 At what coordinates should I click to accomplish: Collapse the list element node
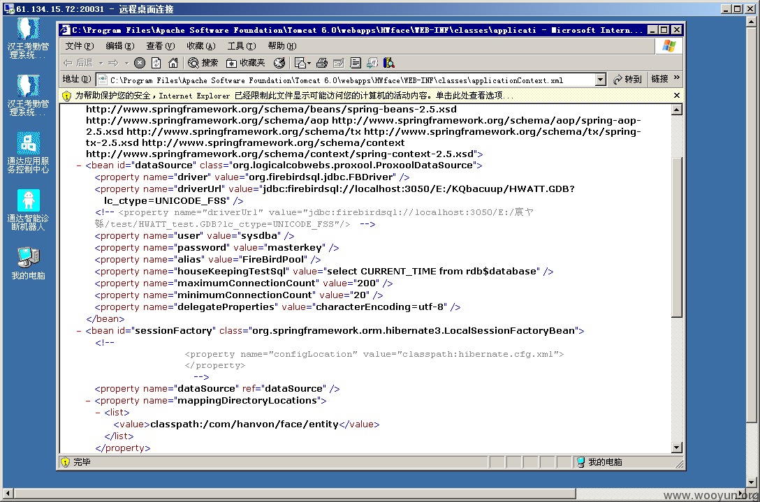click(97, 413)
